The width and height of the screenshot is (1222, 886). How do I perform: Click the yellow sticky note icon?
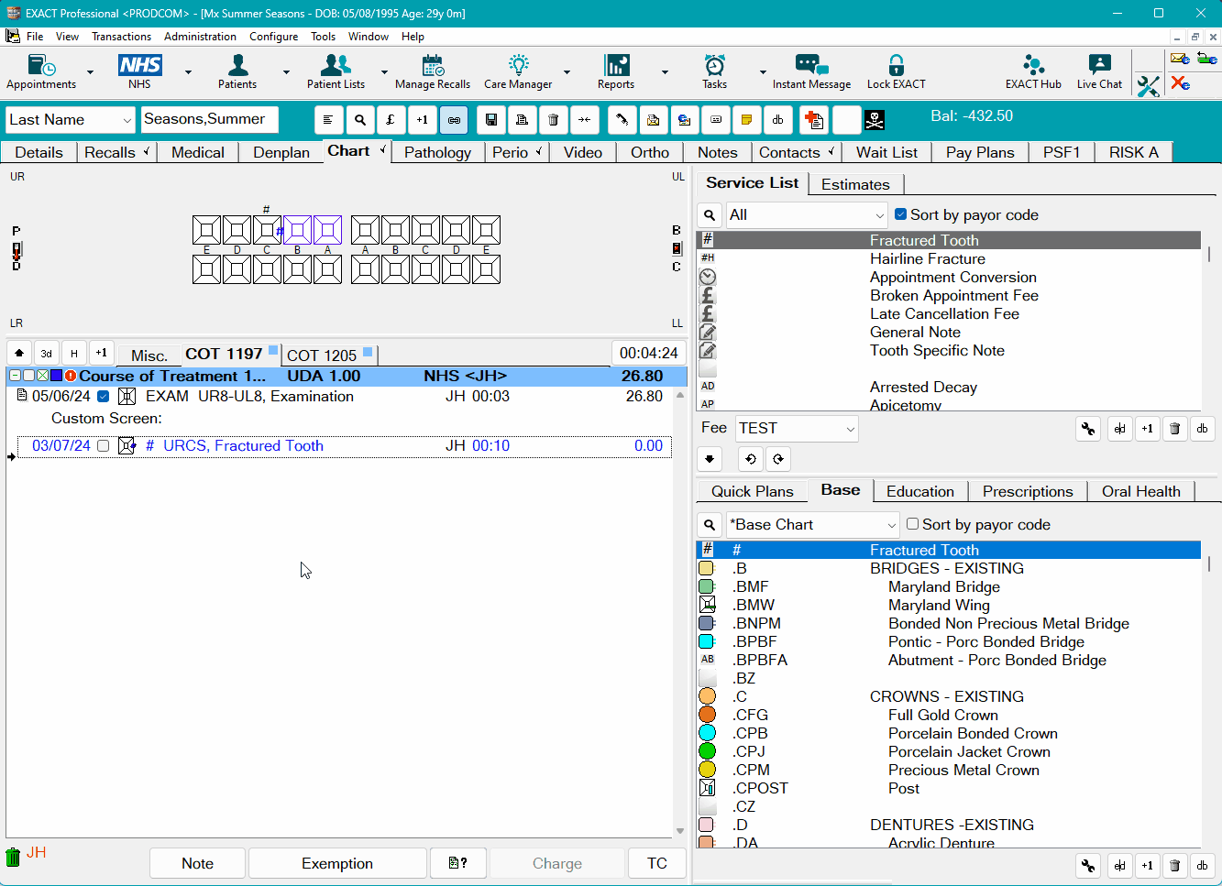pyautogui.click(x=746, y=120)
